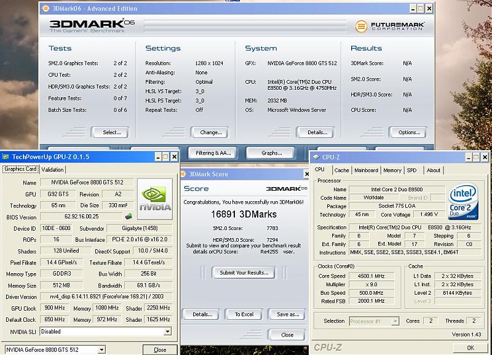The width and height of the screenshot is (492, 355).
Task: Click the Threads count field in CPU-Z
Action: coord(474,321)
